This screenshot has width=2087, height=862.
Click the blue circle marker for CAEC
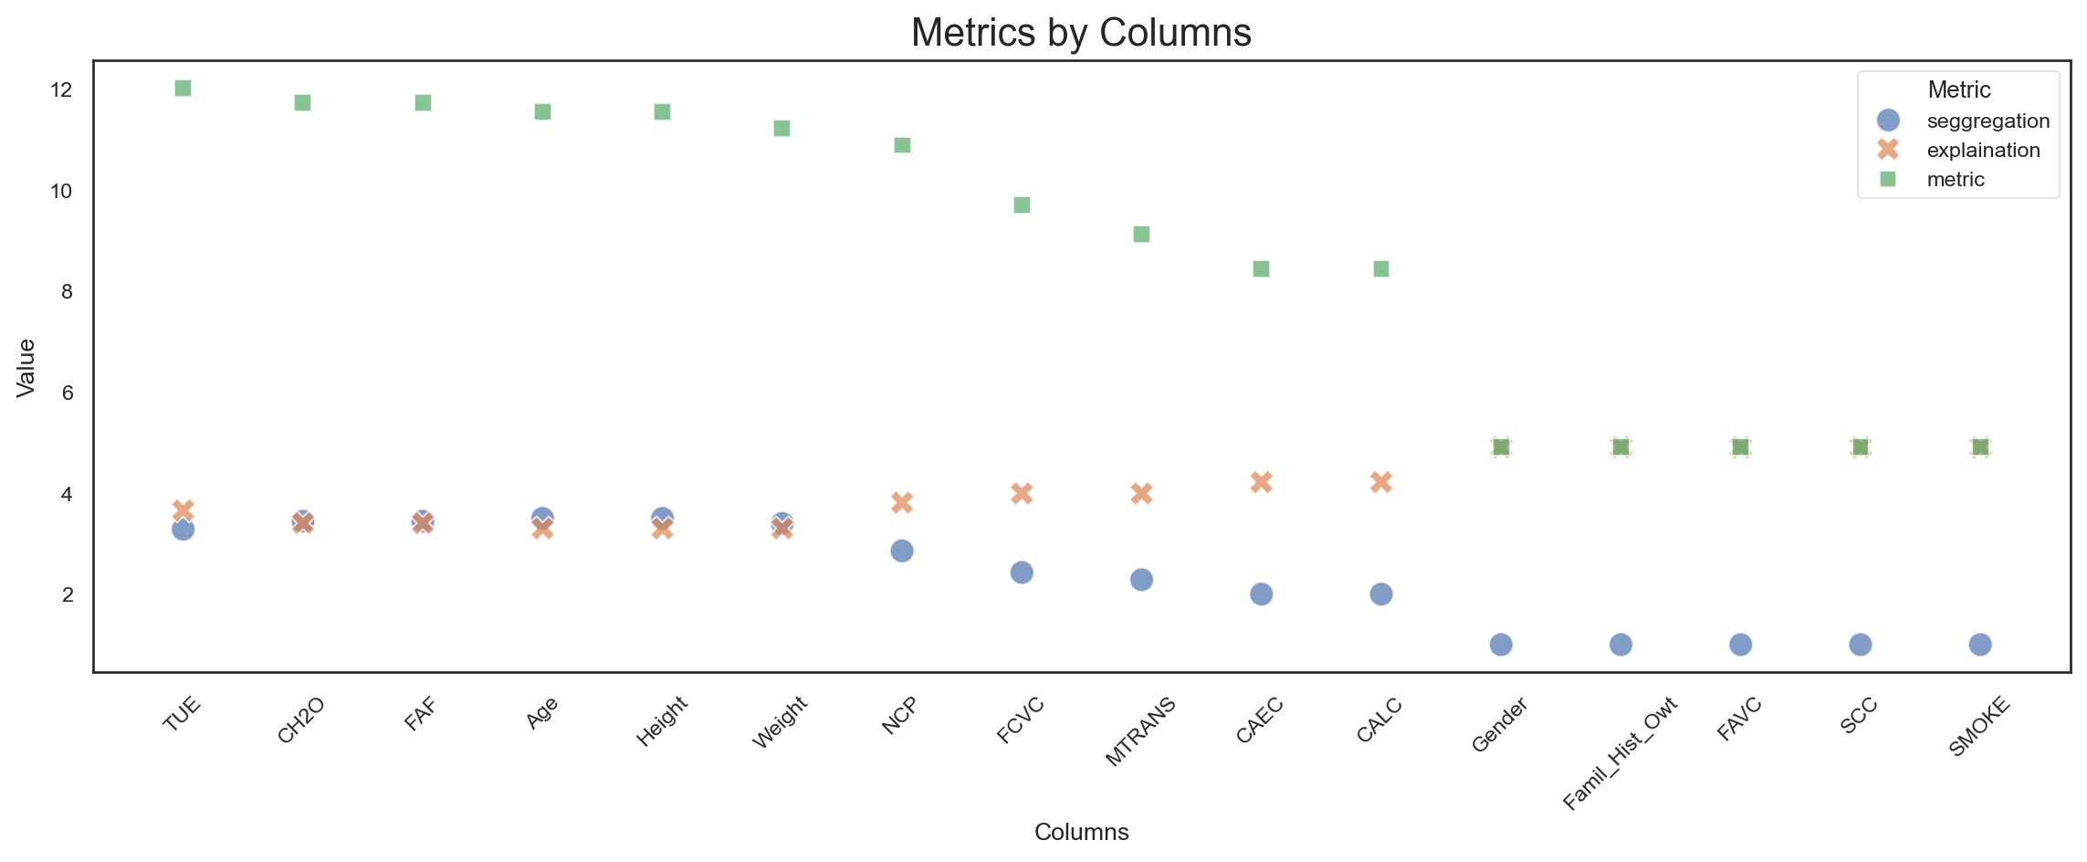(x=1261, y=594)
